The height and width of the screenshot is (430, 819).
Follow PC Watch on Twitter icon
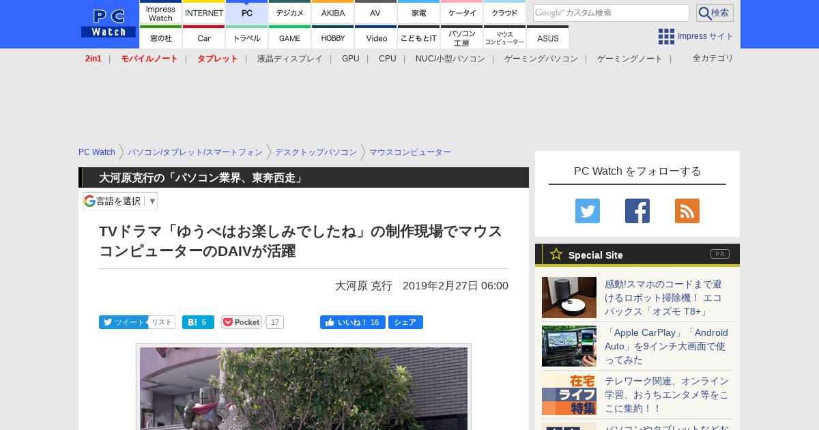click(x=588, y=211)
